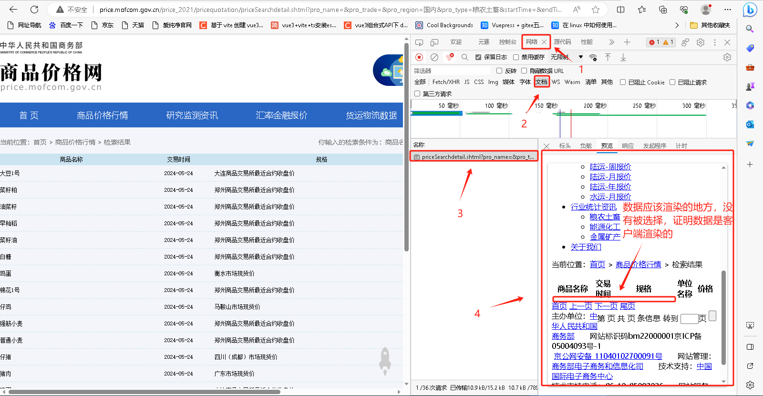The width and height of the screenshot is (763, 396).
Task: Click the 筛选器 filter input field
Action: pos(451,71)
